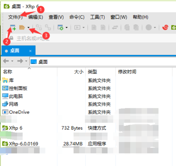The width and height of the screenshot is (176, 166).
Task: Open the 窗口(W) menu
Action: (x=119, y=17)
